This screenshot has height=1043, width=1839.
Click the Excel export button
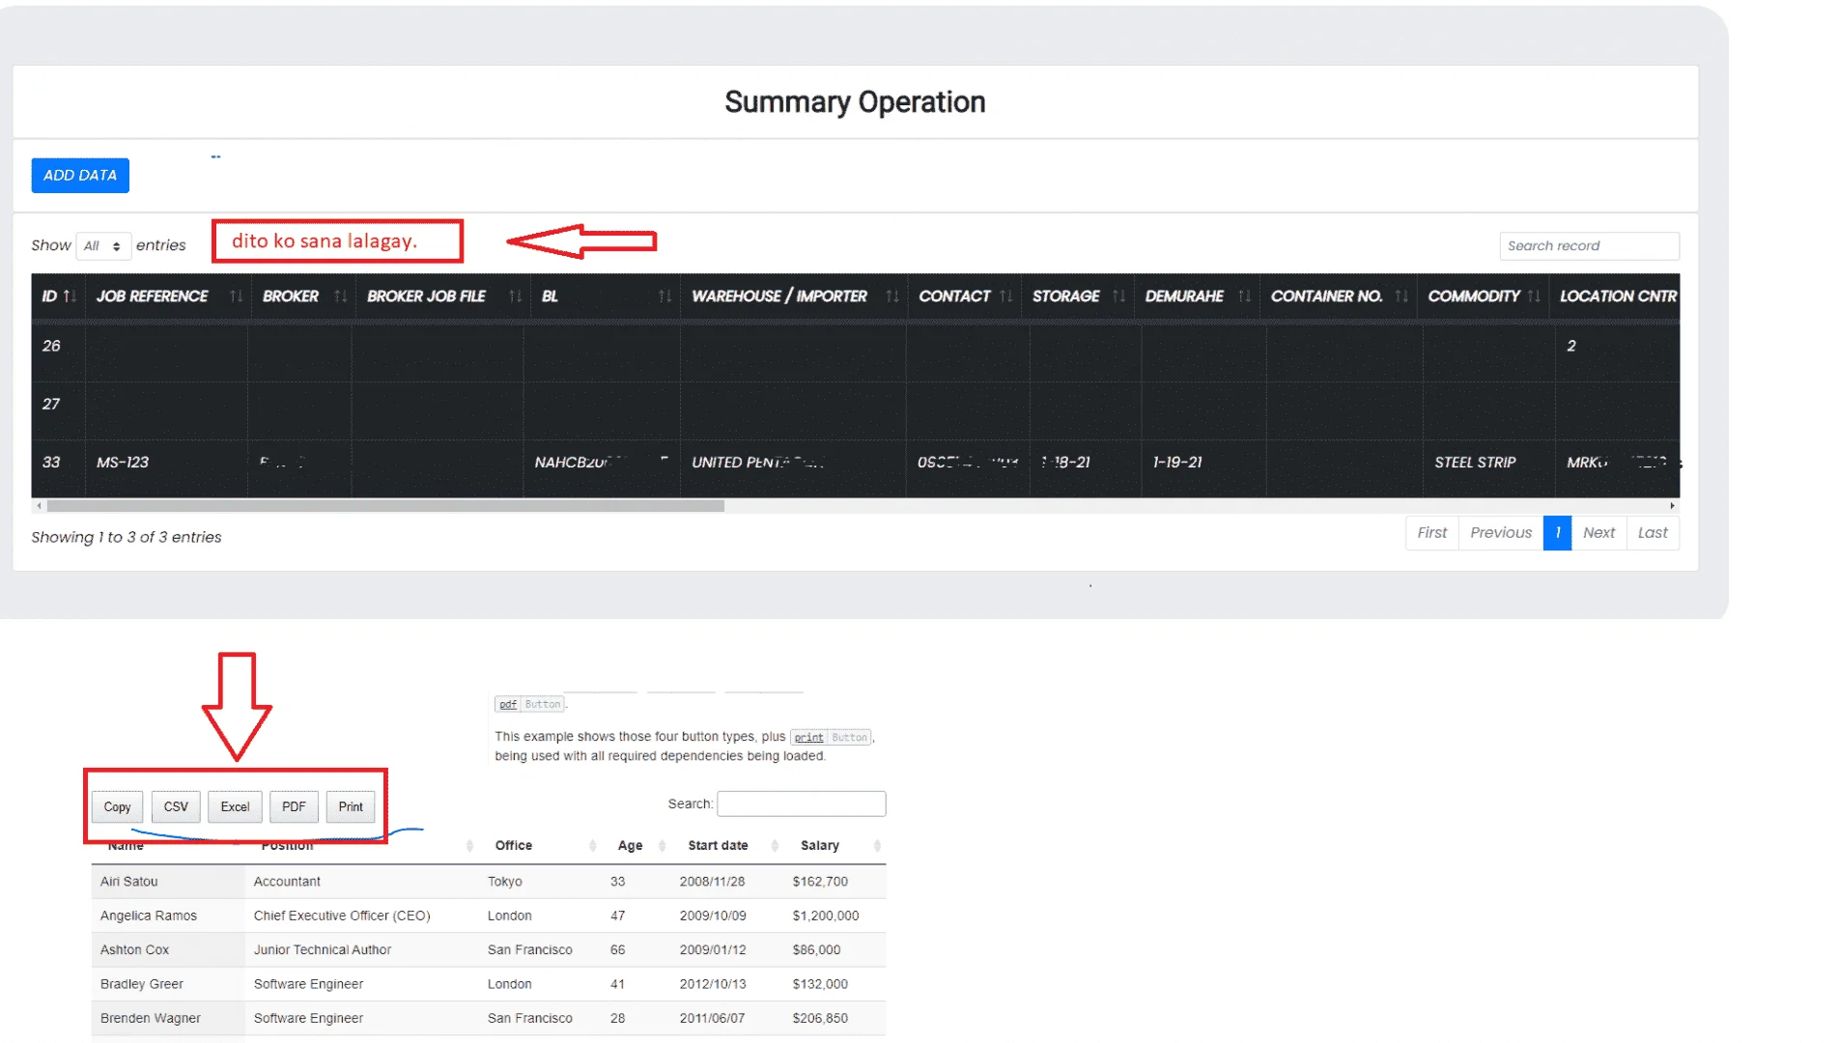click(x=235, y=807)
